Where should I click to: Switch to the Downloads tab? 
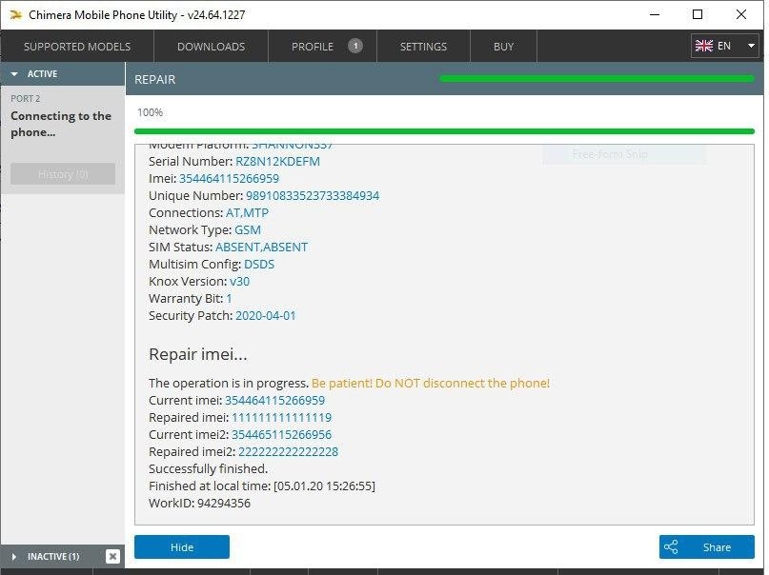[211, 47]
